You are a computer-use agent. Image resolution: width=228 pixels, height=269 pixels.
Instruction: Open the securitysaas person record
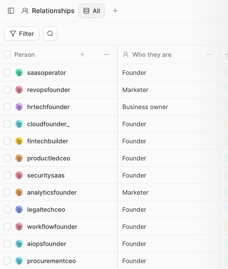tap(46, 175)
